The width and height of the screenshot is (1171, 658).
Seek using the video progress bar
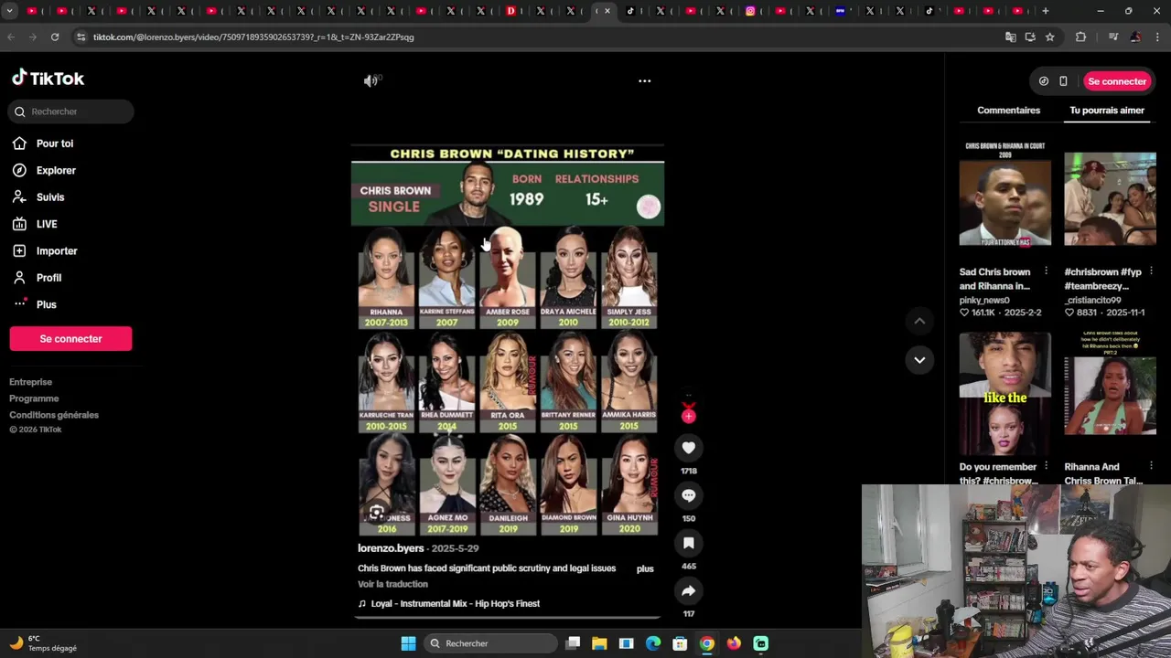click(x=508, y=618)
